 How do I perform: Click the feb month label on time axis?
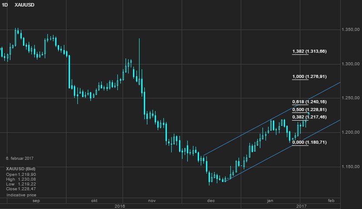(331, 201)
